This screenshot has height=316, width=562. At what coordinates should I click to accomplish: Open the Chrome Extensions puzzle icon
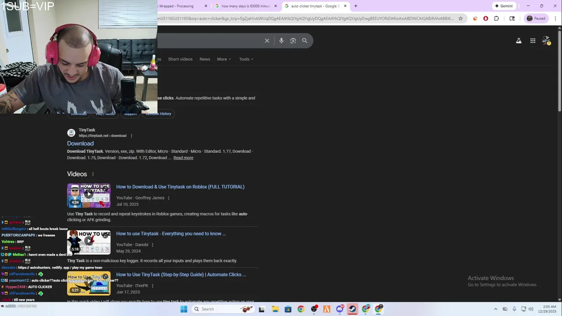click(497, 18)
